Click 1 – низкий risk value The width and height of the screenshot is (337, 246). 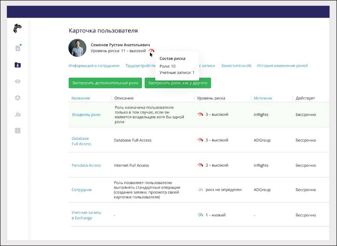coord(215,215)
